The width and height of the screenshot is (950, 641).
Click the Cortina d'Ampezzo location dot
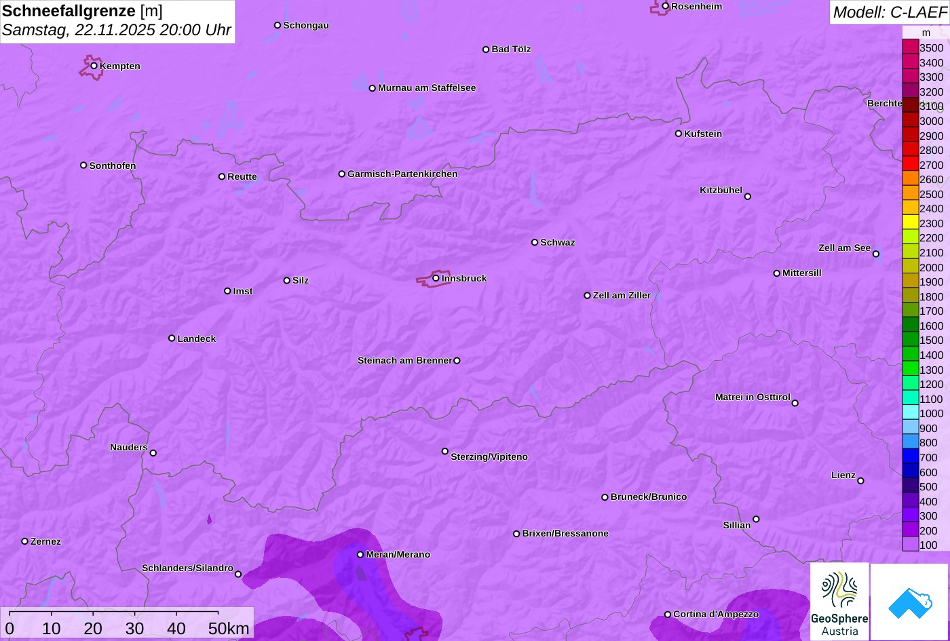click(667, 615)
